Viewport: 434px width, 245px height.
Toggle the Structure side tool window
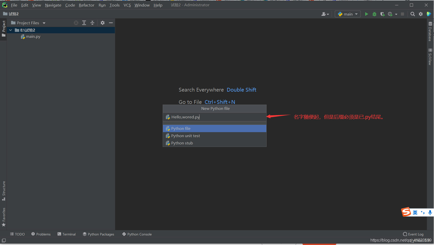[4, 191]
